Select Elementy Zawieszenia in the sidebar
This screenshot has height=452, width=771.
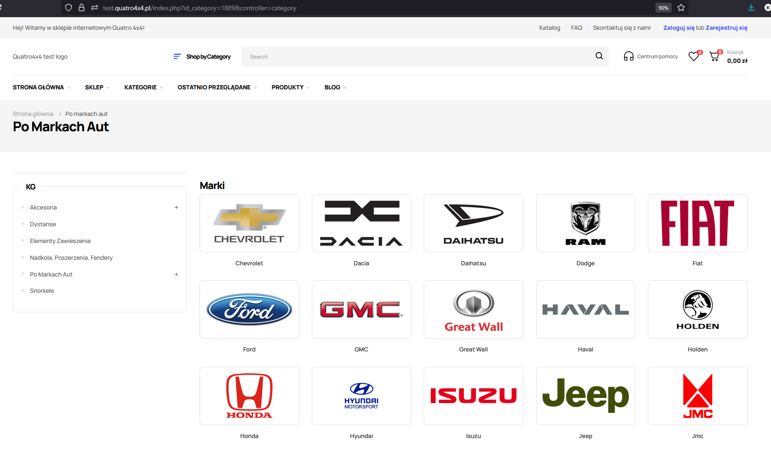click(x=60, y=241)
